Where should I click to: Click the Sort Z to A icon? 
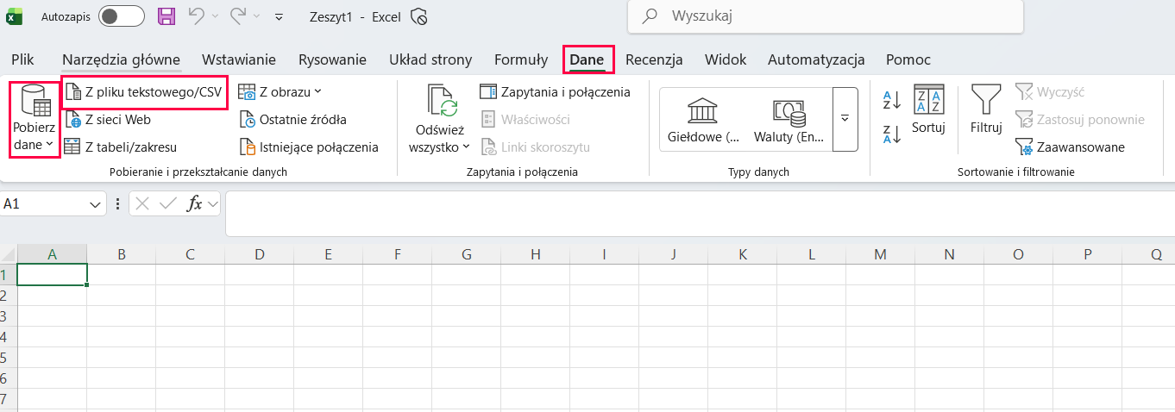click(x=891, y=134)
